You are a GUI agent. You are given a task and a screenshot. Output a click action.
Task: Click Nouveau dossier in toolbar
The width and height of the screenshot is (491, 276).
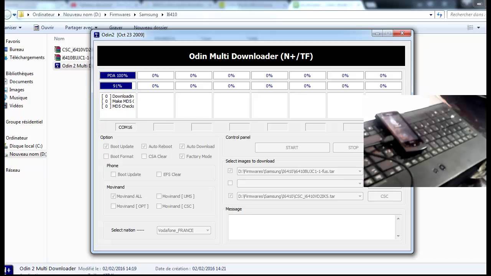(x=151, y=28)
